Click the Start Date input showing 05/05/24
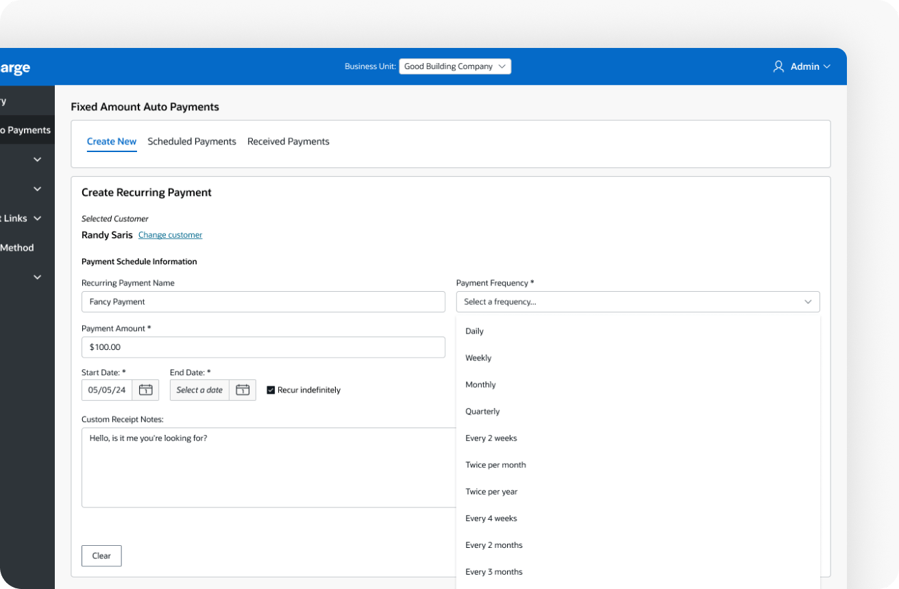The width and height of the screenshot is (899, 589). click(108, 390)
